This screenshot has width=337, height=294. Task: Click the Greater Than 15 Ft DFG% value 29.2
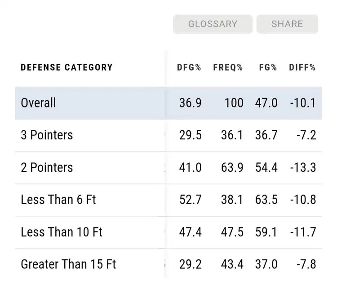pos(191,264)
